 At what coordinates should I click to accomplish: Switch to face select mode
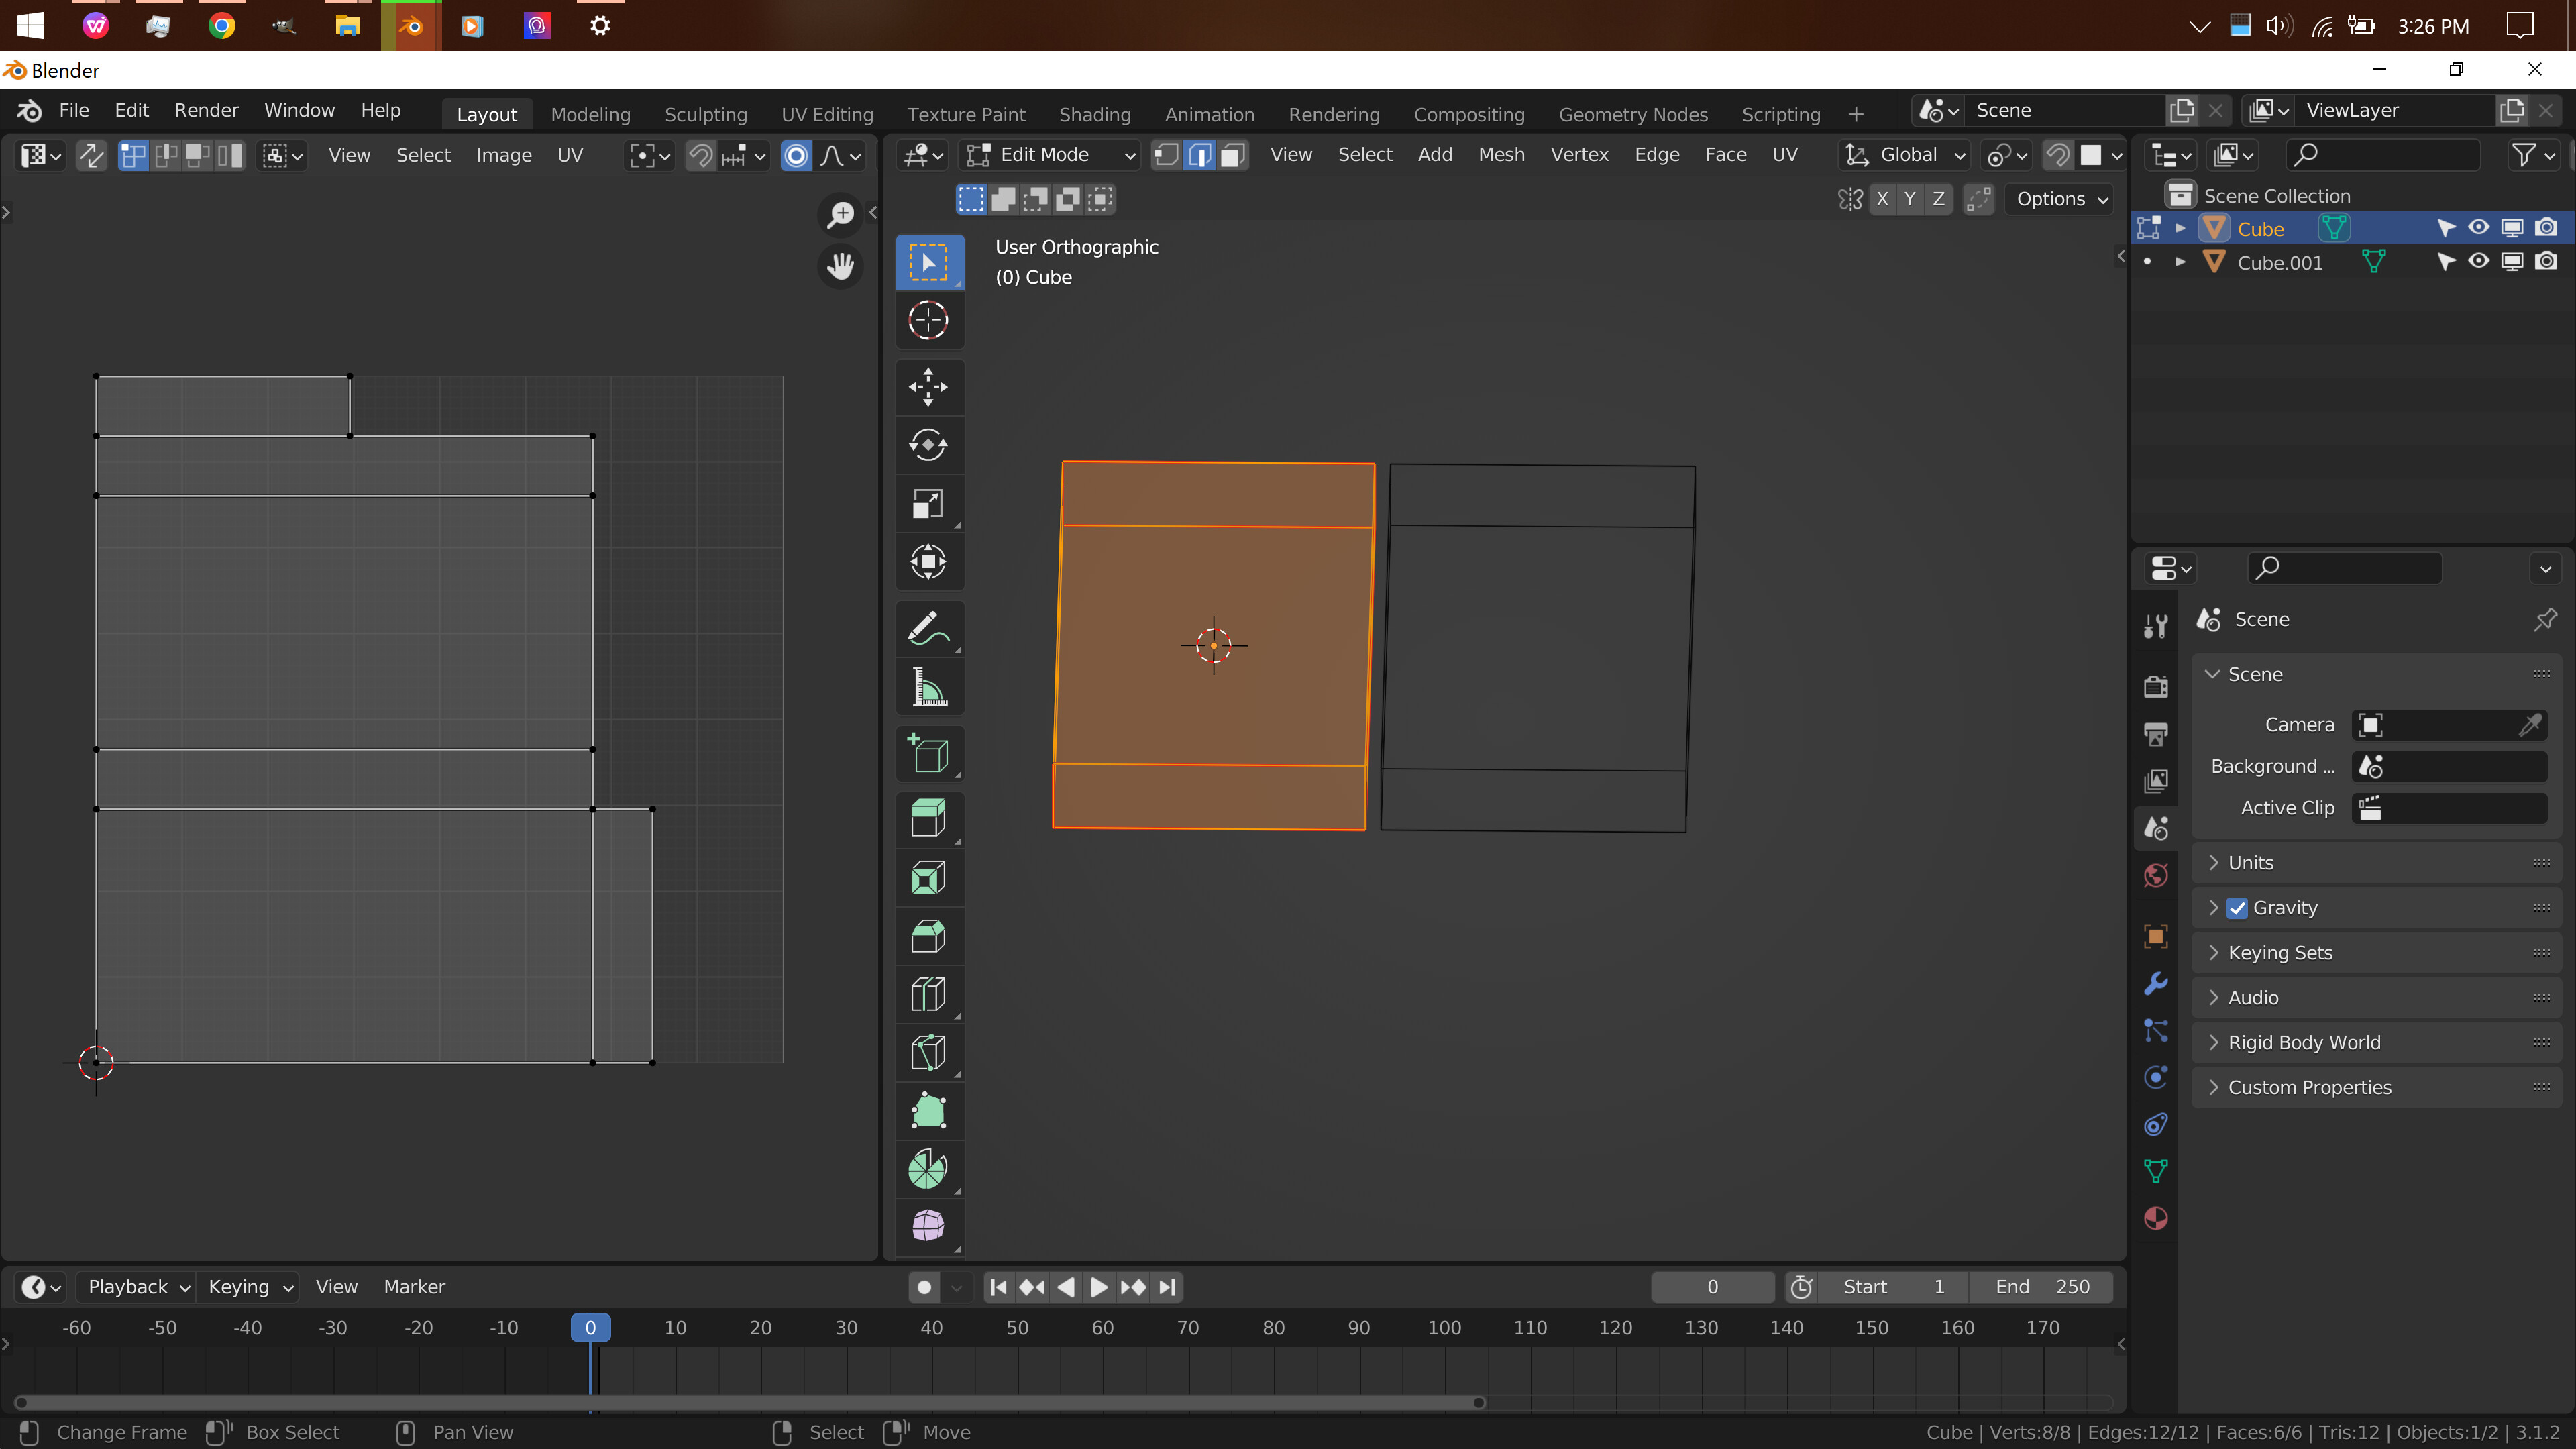(1232, 155)
